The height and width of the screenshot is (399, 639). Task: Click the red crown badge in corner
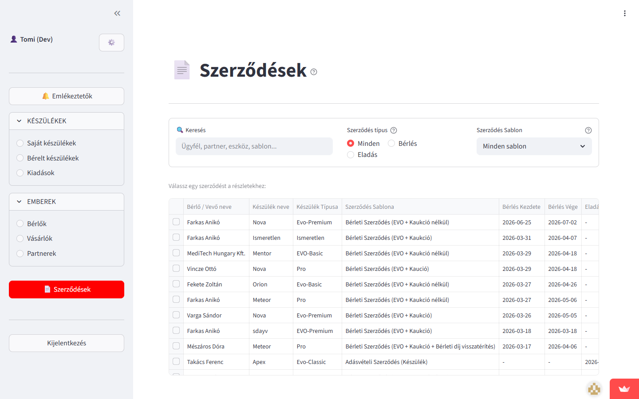[624, 389]
